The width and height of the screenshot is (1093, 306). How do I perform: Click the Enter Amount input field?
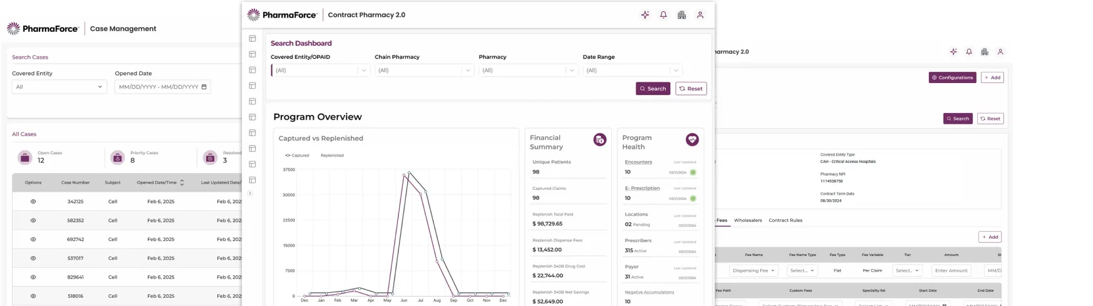coord(951,270)
